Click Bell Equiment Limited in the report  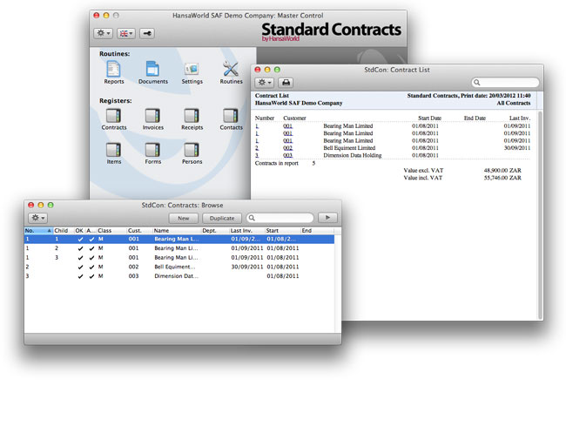tap(349, 148)
